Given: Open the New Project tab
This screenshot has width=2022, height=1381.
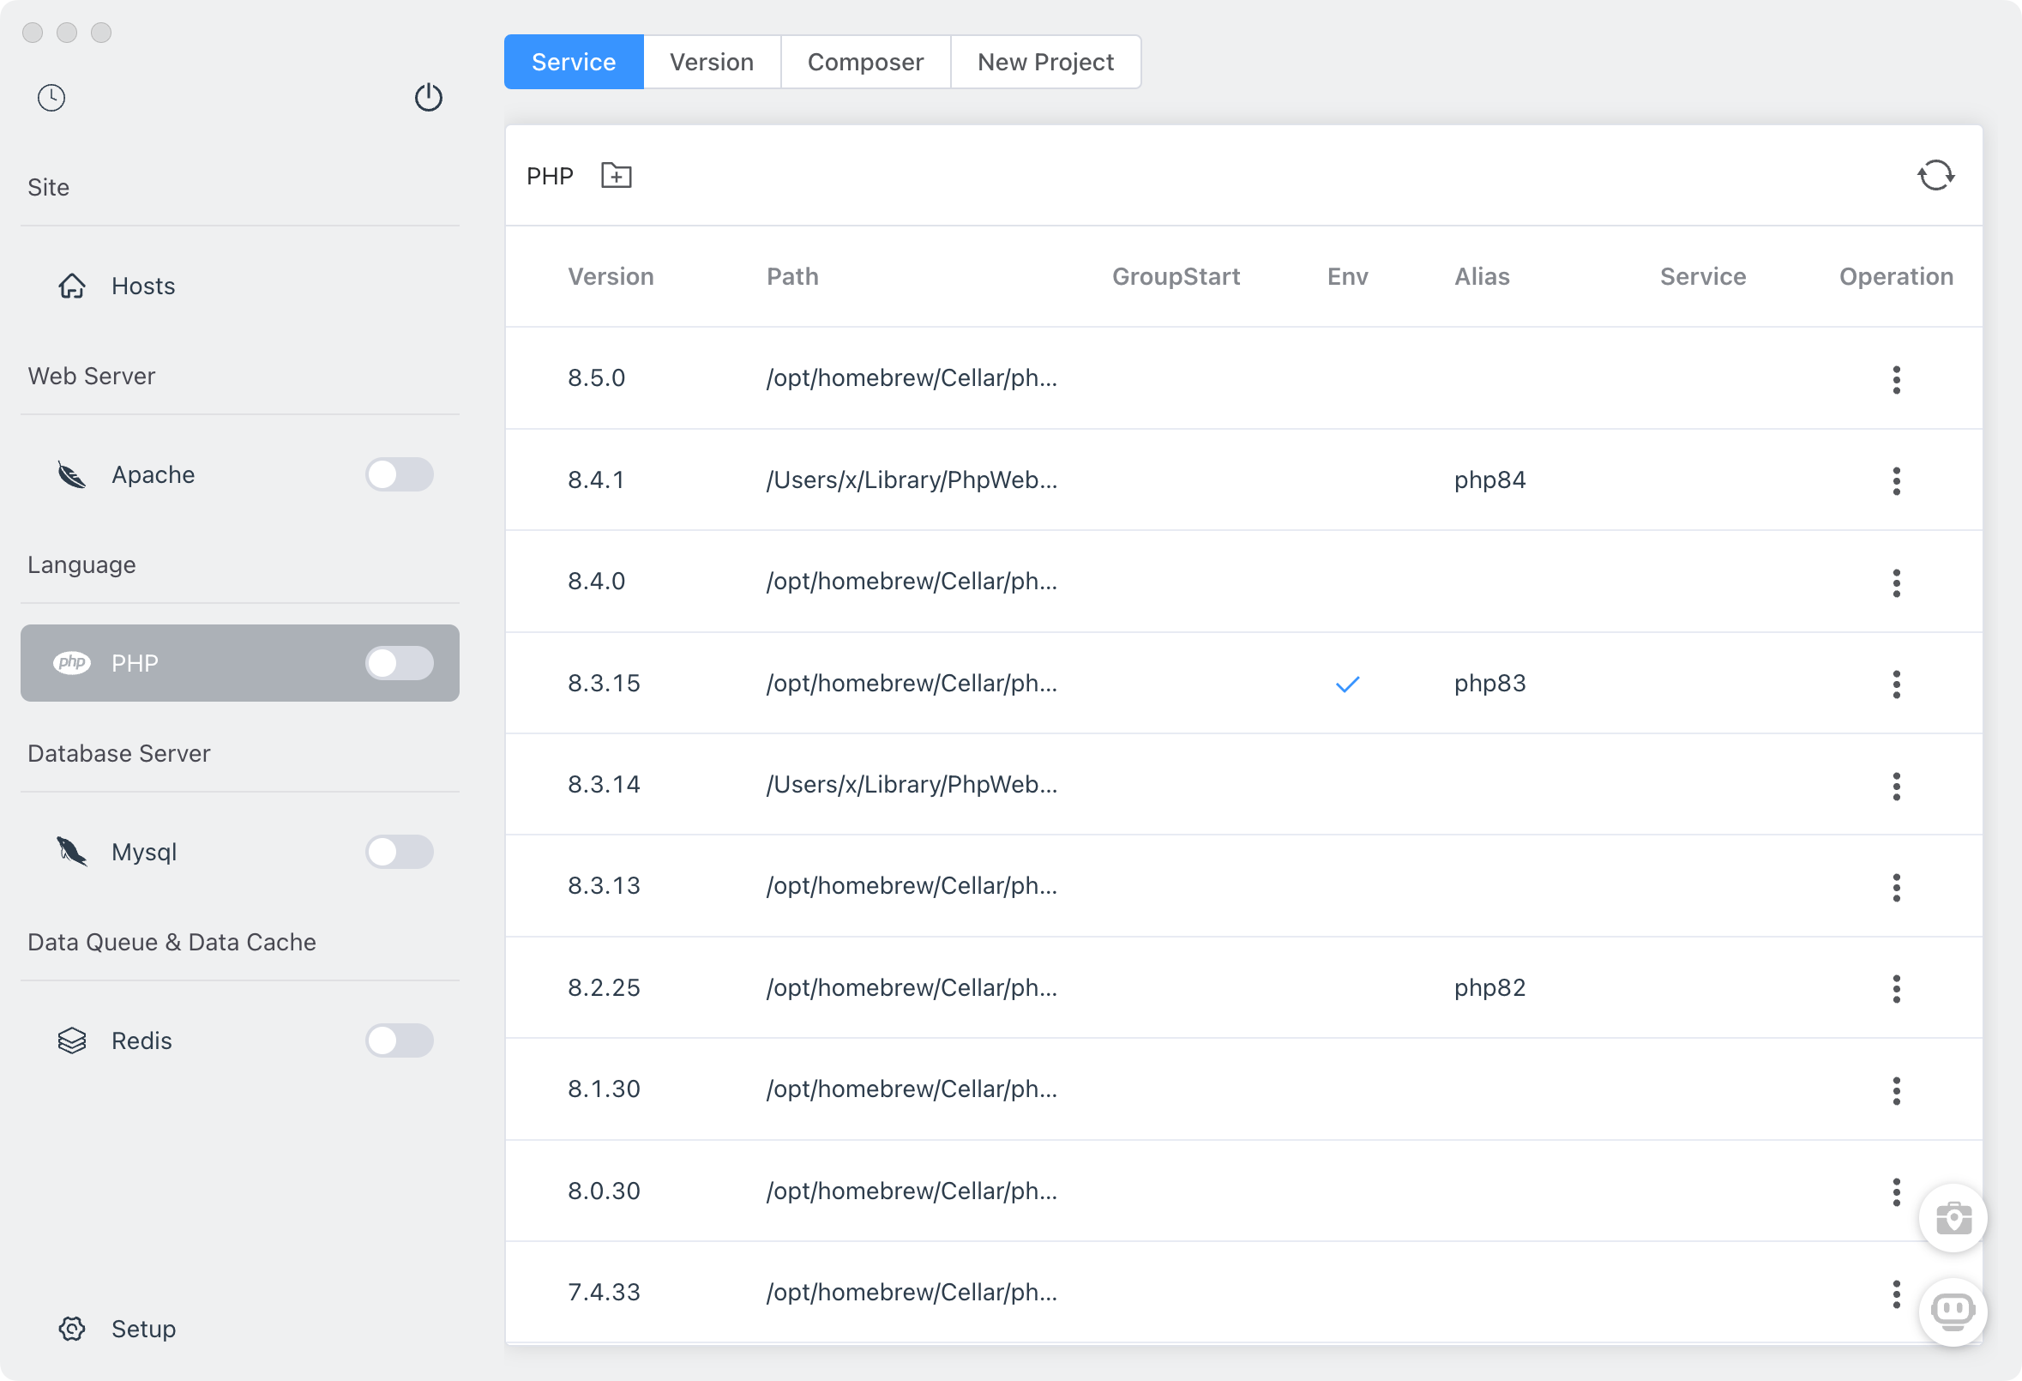Looking at the screenshot, I should pyautogui.click(x=1045, y=62).
